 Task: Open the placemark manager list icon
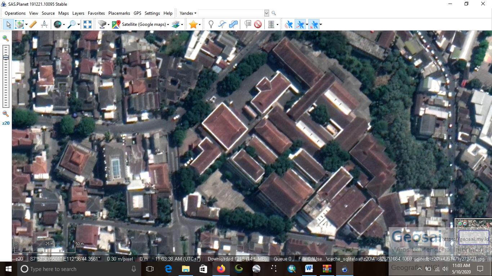(247, 24)
